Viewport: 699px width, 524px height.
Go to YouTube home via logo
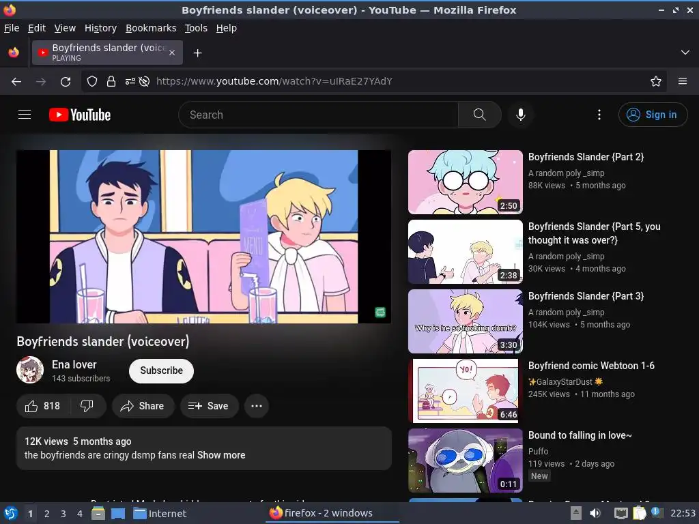click(x=80, y=115)
